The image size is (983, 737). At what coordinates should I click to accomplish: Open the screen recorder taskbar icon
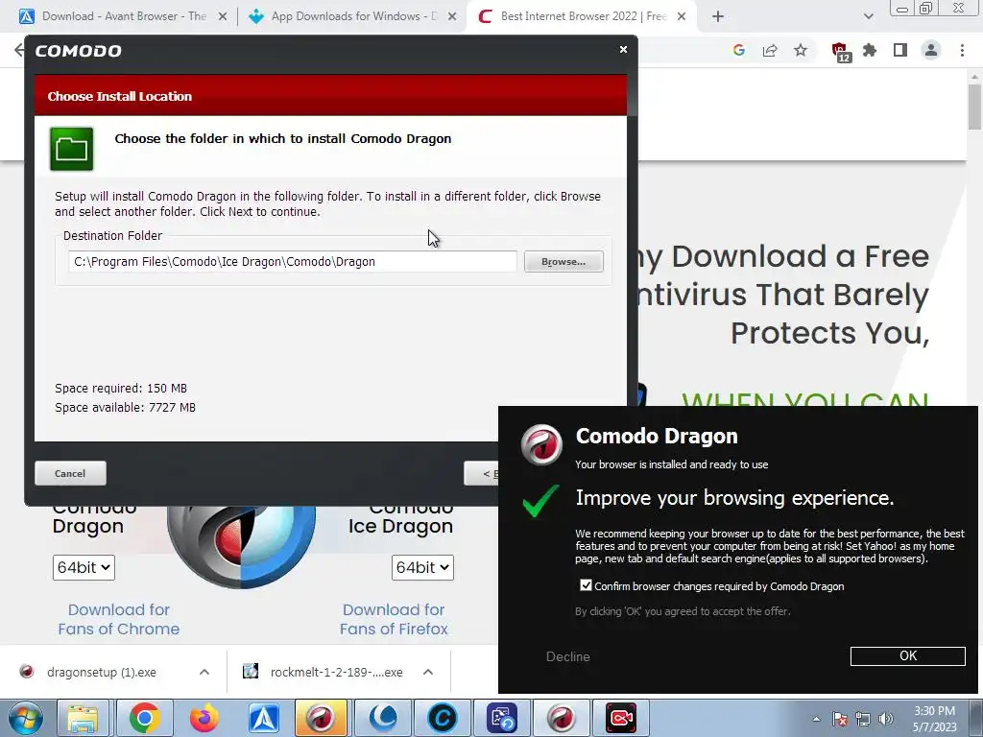point(621,718)
